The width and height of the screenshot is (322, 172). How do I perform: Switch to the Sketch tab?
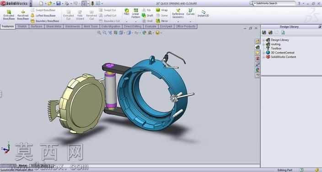(22, 26)
